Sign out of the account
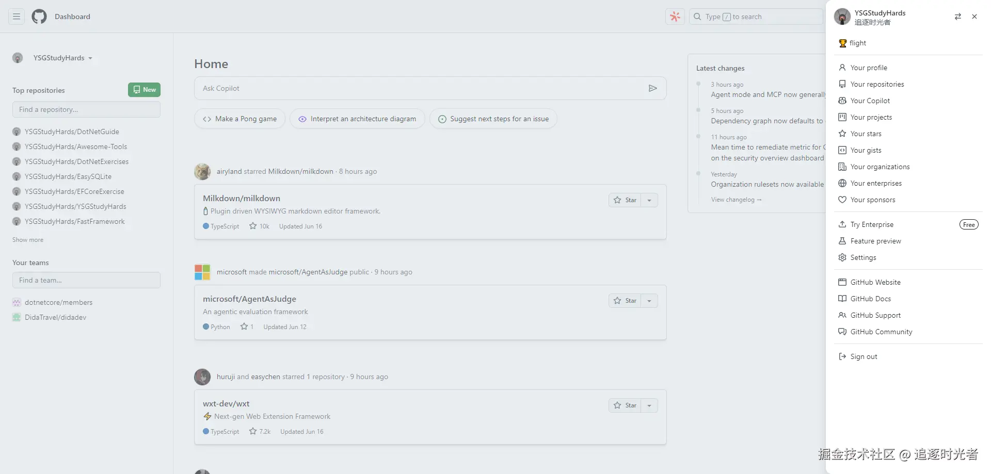991x474 pixels. coord(908,356)
